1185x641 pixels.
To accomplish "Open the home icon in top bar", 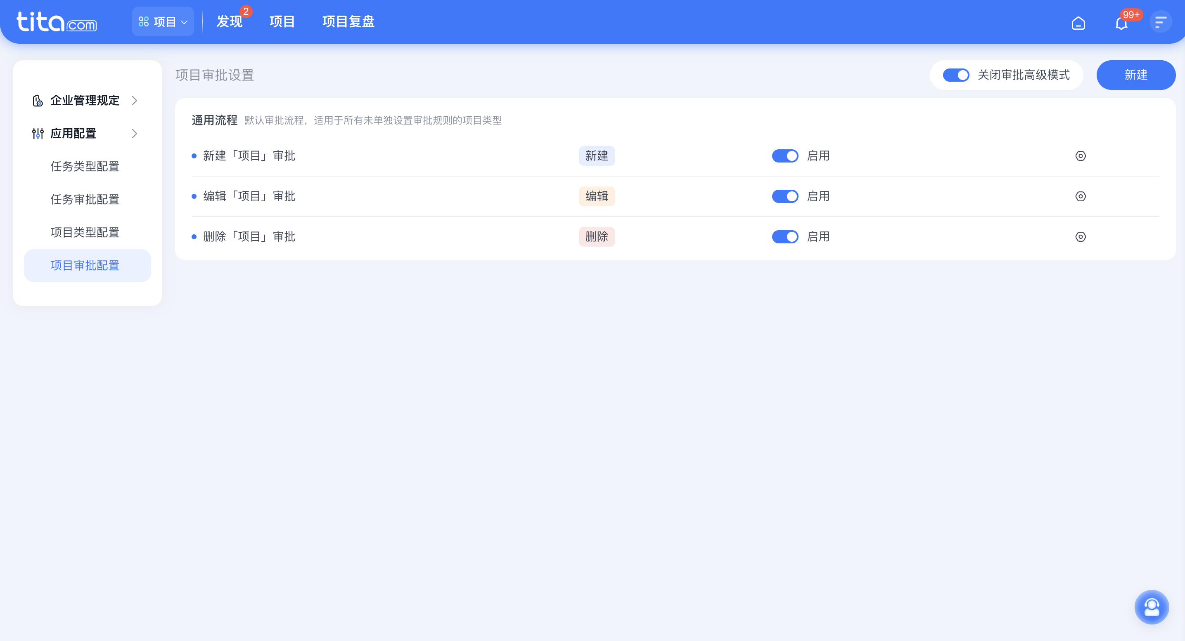I will 1078,22.
